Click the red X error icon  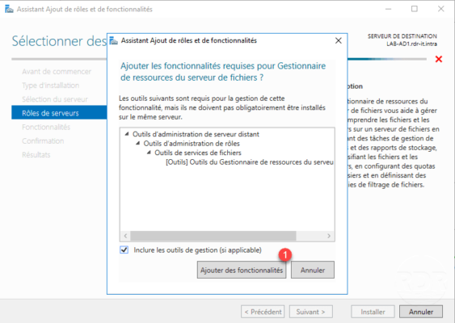[439, 59]
